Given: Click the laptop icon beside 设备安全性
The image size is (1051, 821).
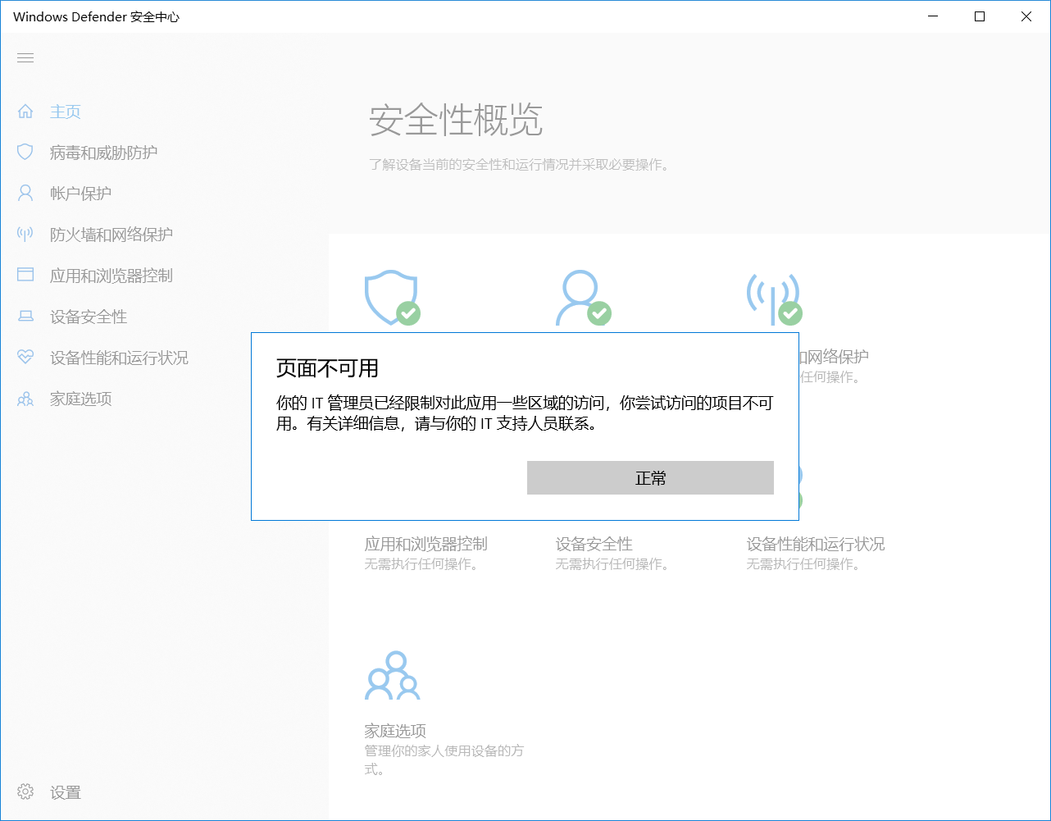Looking at the screenshot, I should [x=25, y=317].
